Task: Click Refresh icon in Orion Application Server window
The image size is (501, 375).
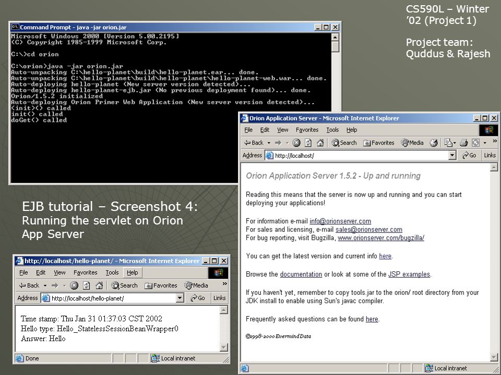Action: coord(308,143)
